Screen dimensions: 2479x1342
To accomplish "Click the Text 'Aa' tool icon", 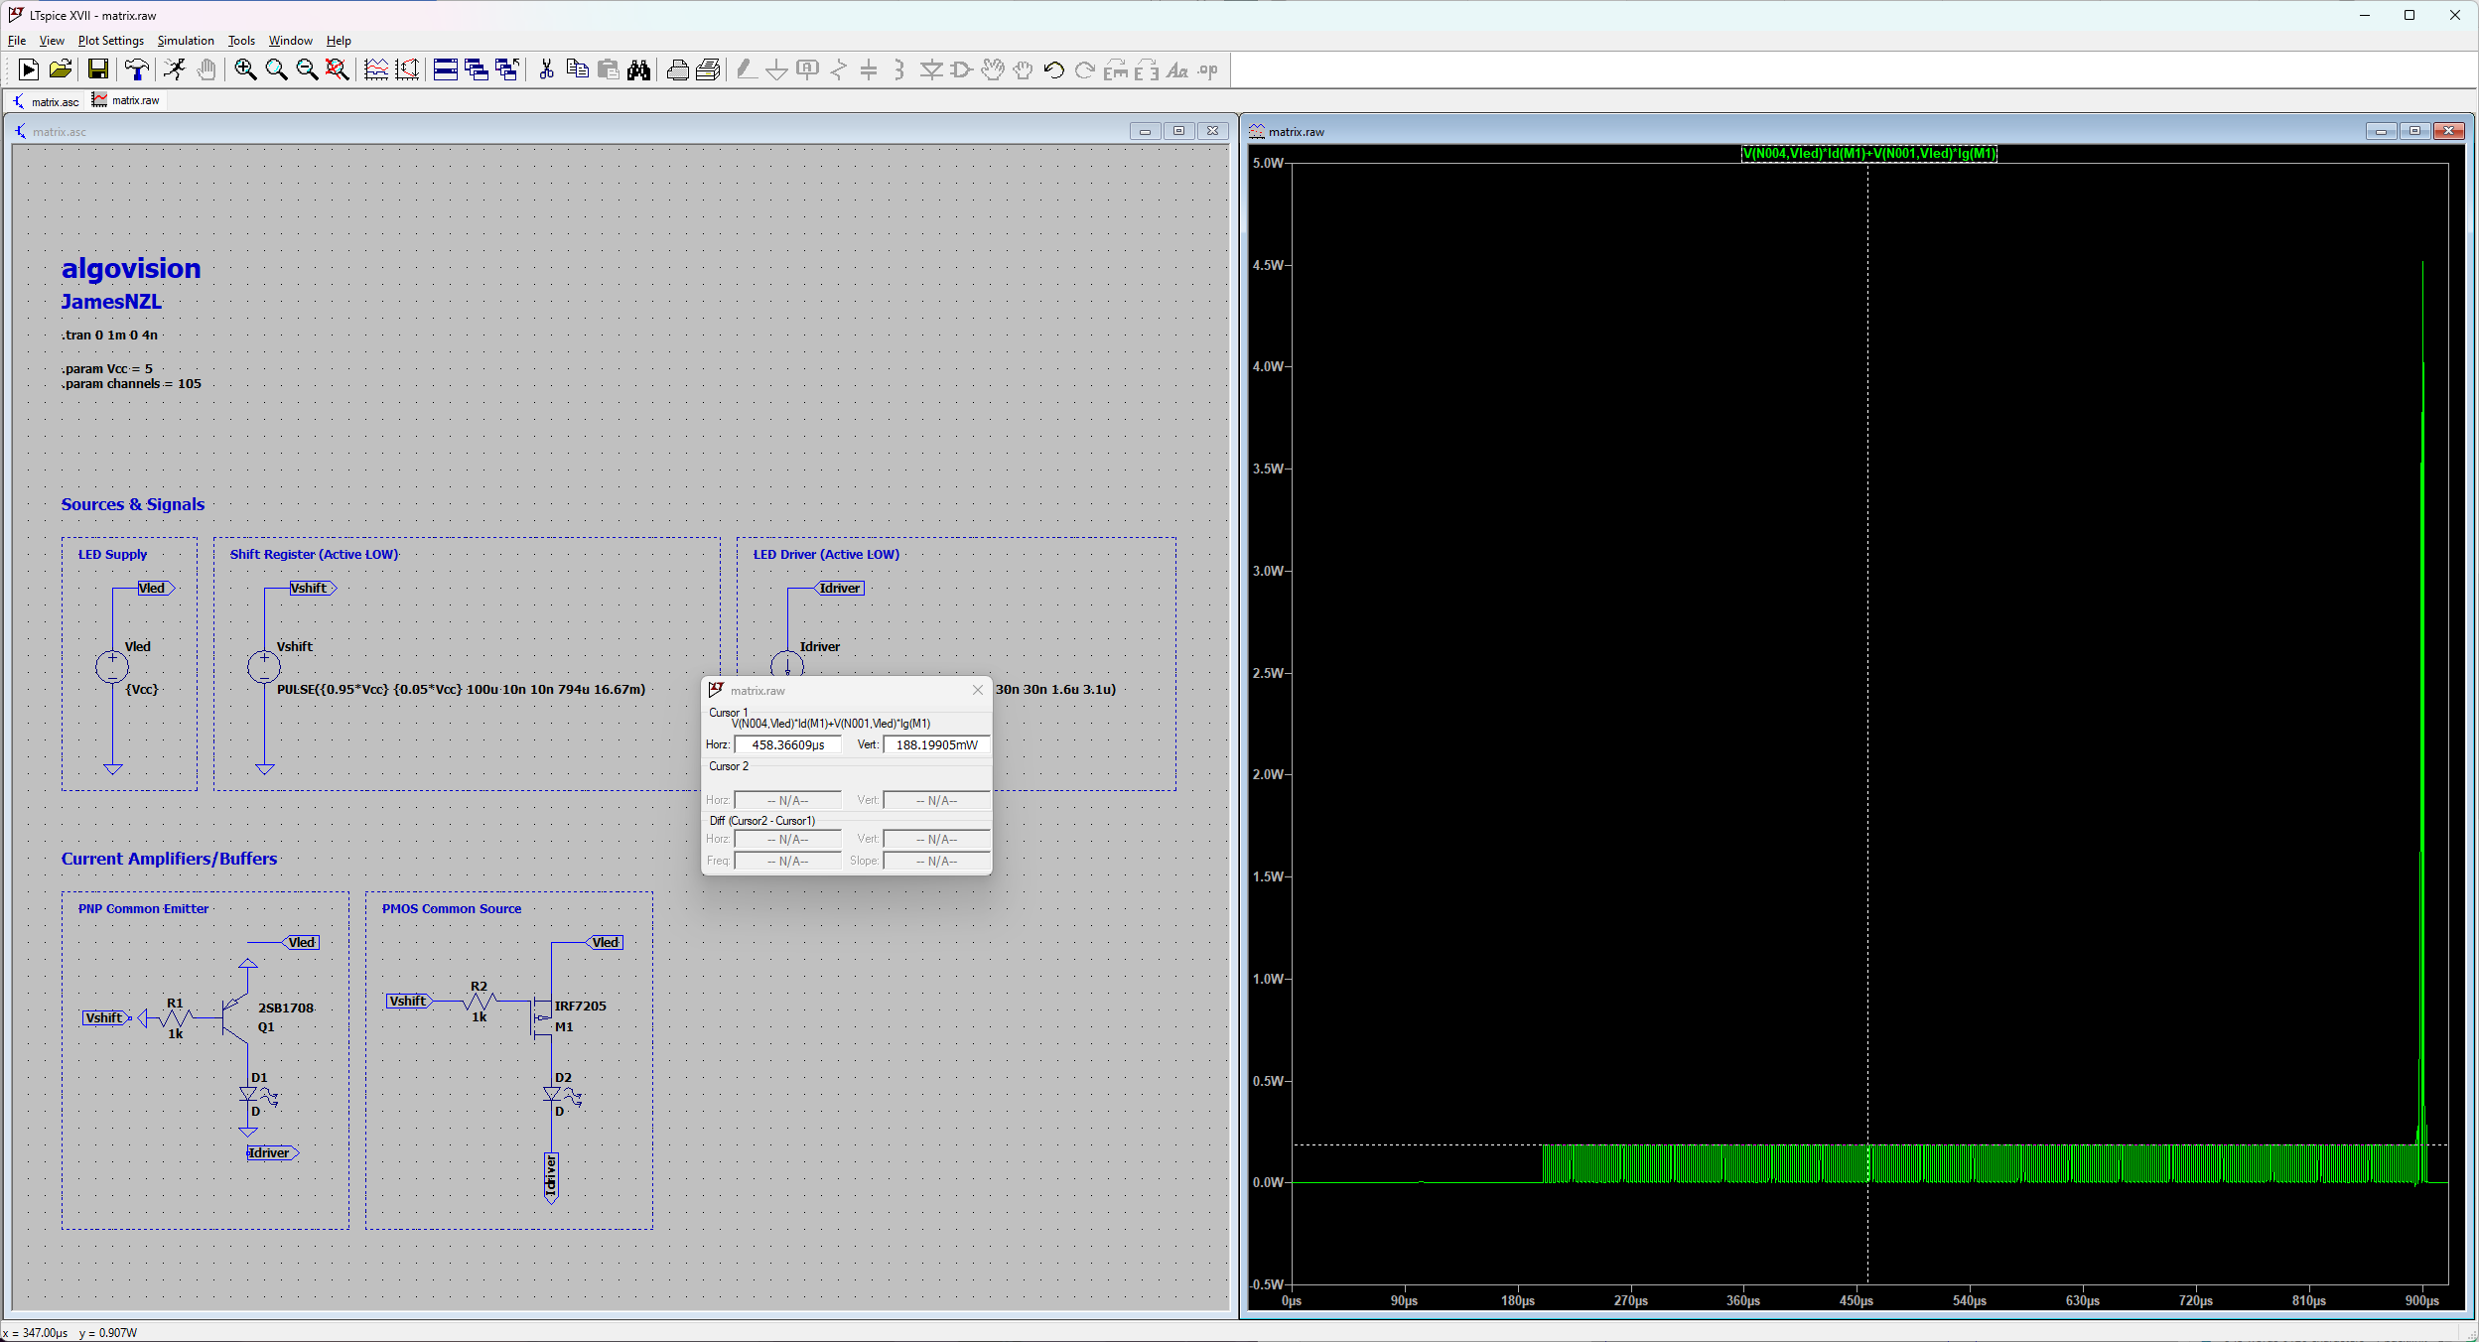I will click(1177, 69).
